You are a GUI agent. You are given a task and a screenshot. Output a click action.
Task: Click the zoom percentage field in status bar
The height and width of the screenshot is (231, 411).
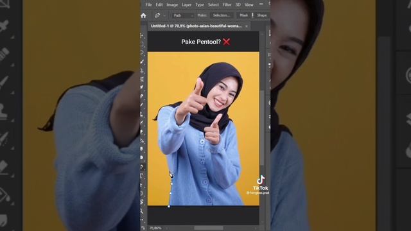point(155,228)
